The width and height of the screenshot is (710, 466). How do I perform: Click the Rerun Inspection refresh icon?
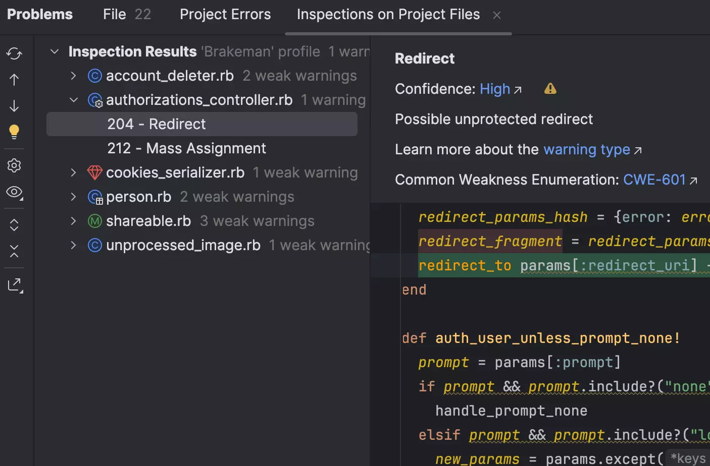click(x=14, y=53)
